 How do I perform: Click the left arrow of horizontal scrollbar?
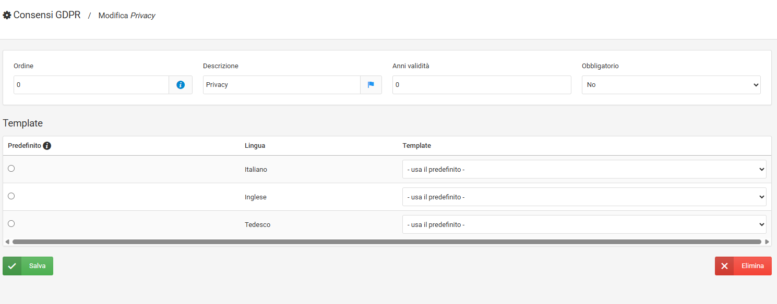click(x=7, y=242)
